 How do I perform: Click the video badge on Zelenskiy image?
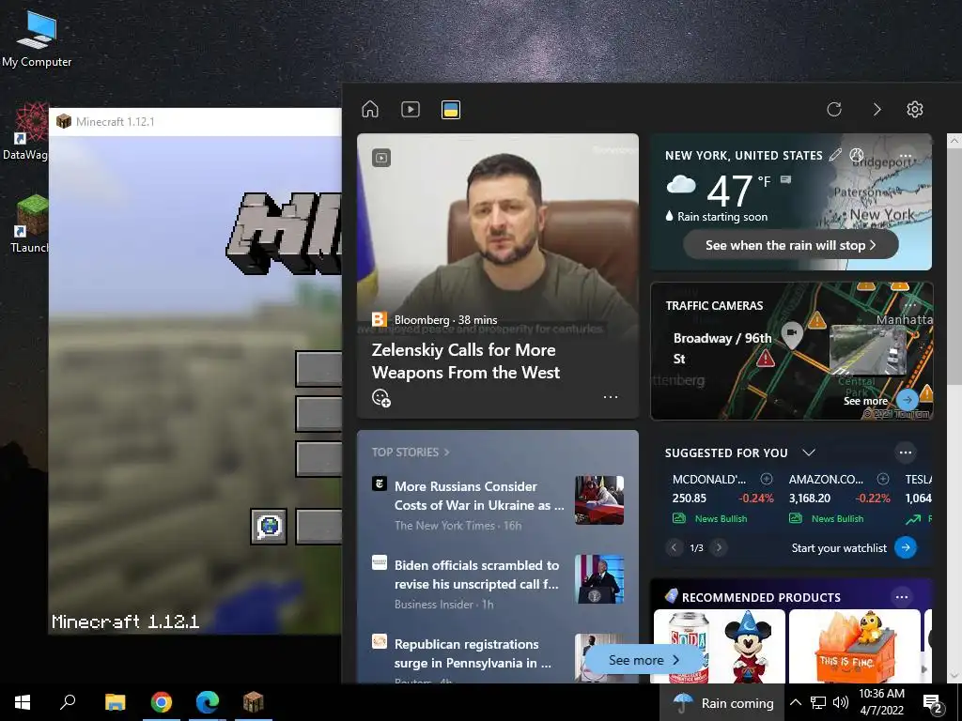[381, 158]
